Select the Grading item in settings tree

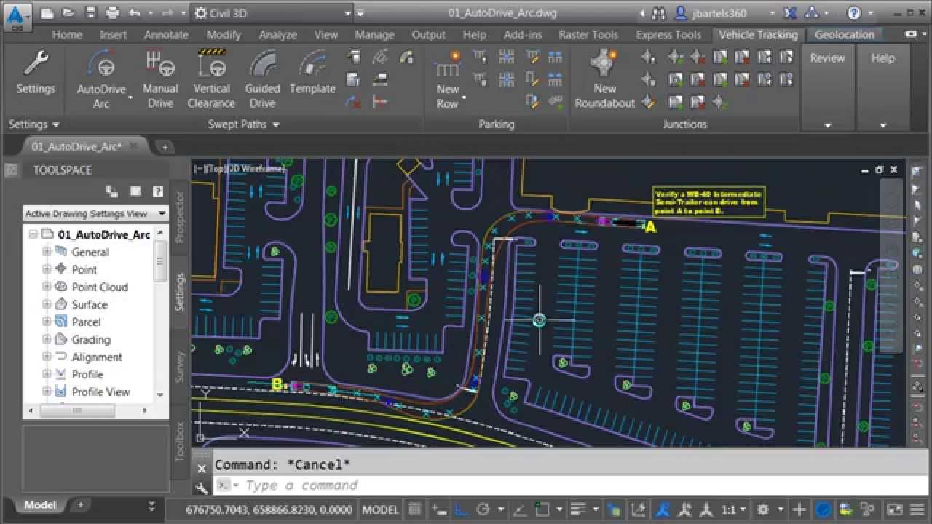click(91, 339)
